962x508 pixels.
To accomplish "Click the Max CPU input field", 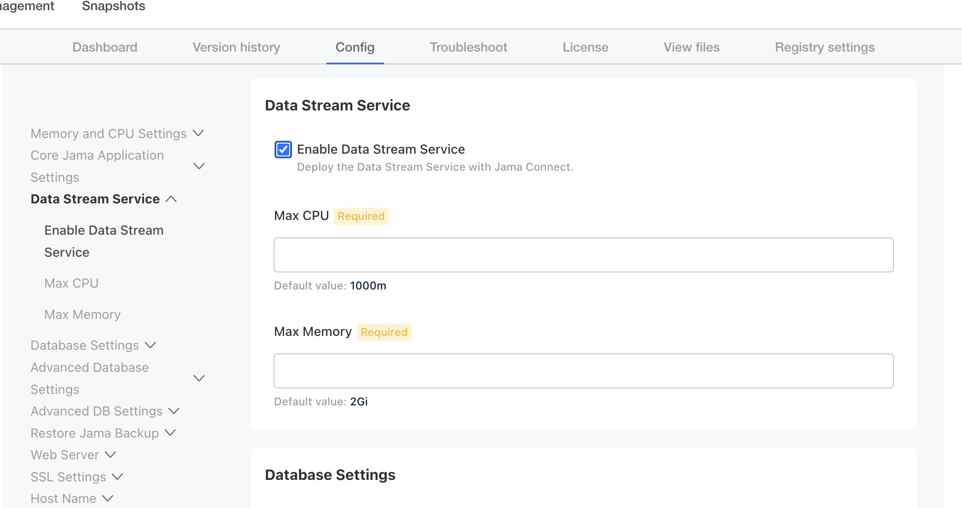I will [x=584, y=255].
